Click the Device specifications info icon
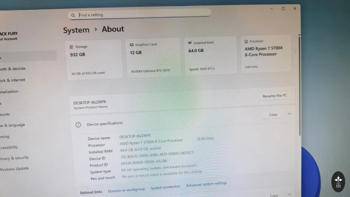This screenshot has height=197, width=350. coord(78,125)
